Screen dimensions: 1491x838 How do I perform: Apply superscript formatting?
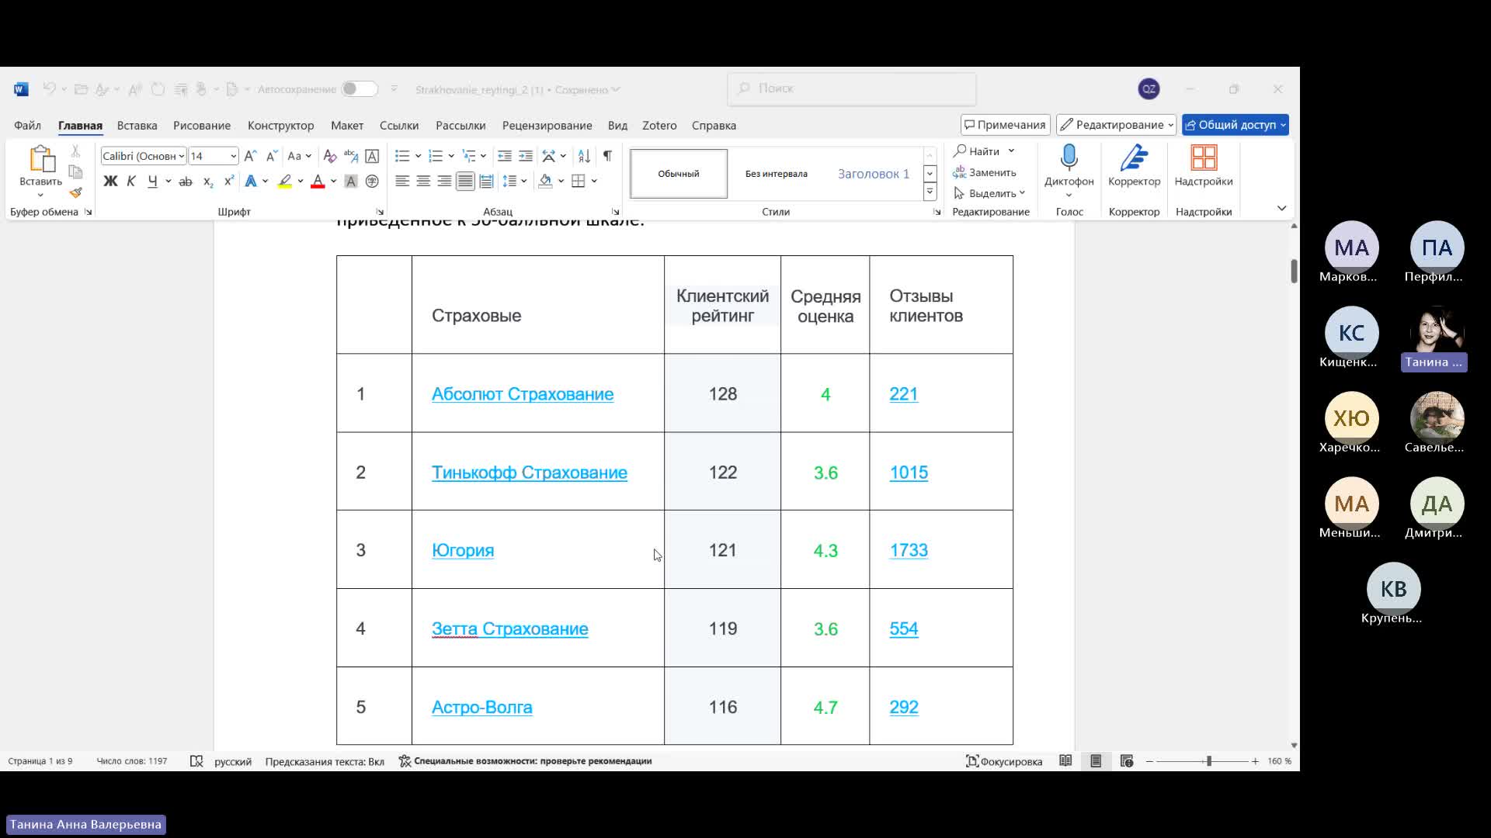click(228, 181)
